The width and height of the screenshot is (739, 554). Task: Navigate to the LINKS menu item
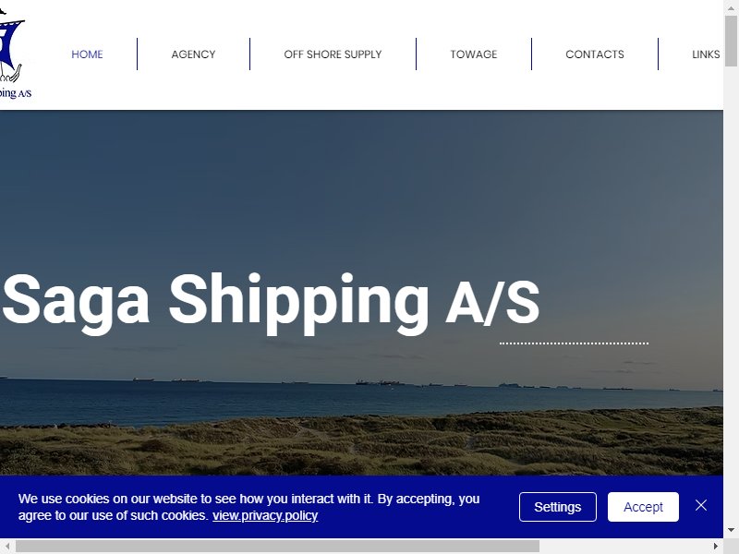[706, 54]
